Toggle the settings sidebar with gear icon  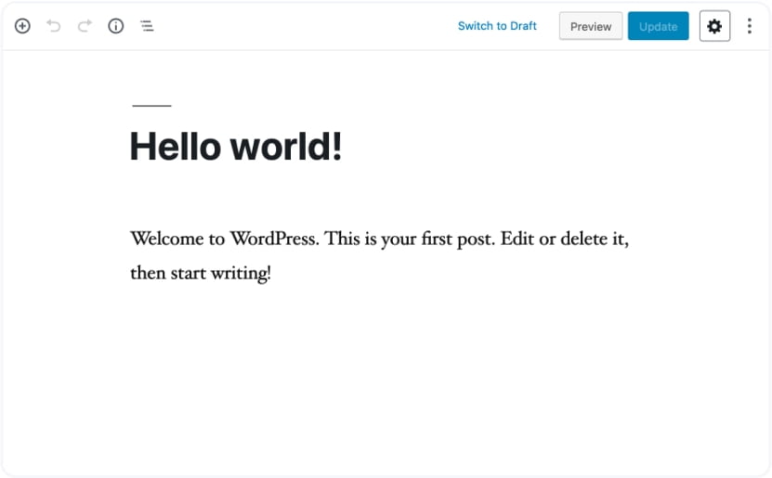[714, 26]
